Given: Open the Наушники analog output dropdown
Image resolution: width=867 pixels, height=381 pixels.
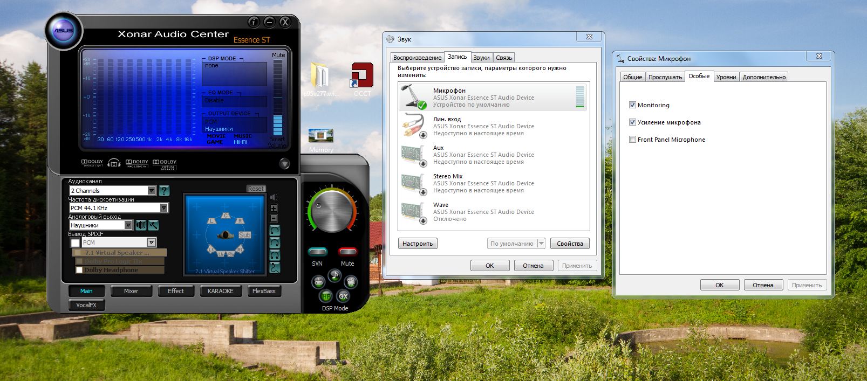Looking at the screenshot, I should coord(101,225).
